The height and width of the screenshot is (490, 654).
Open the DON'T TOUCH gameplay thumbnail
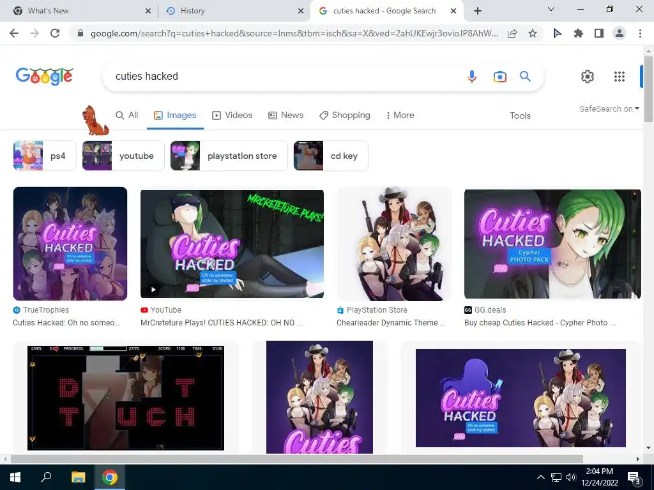126,398
